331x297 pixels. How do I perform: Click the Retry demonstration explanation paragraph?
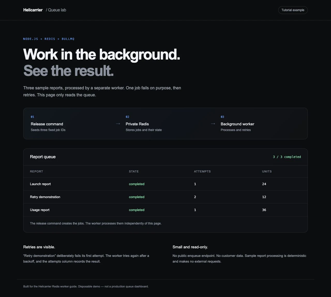click(x=86, y=259)
